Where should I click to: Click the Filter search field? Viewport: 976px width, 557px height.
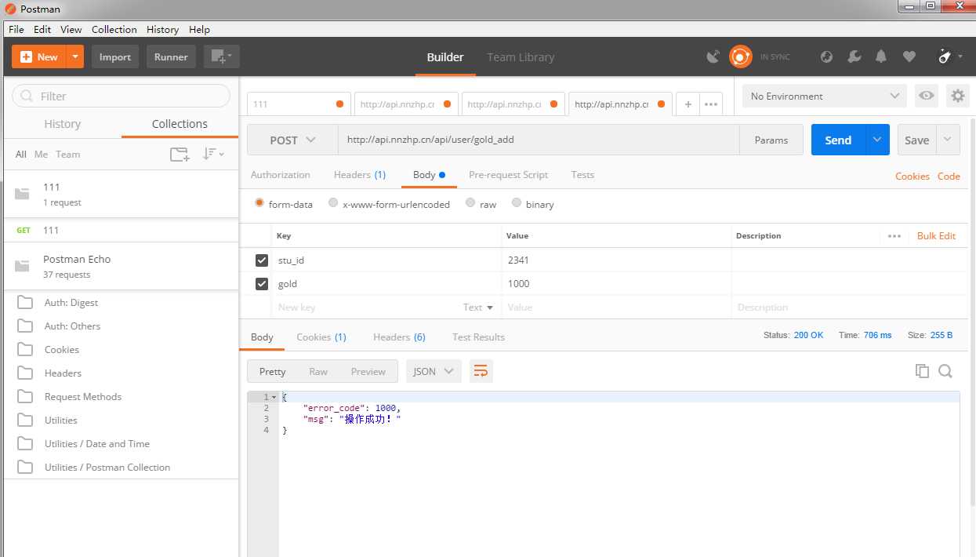click(x=122, y=96)
